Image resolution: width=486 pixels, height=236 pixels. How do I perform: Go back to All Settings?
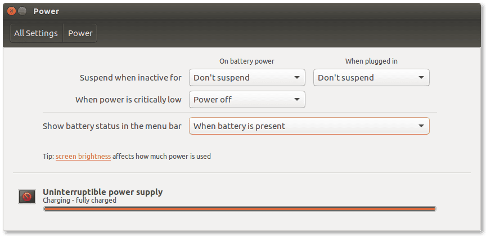[36, 33]
